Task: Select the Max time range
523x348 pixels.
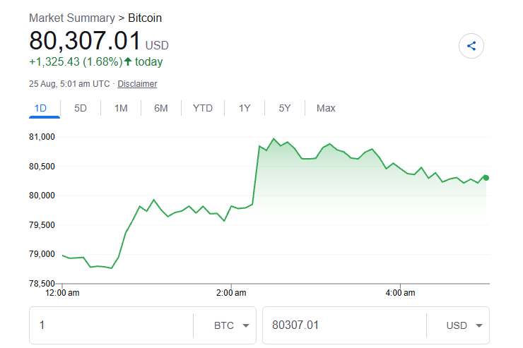Action: [x=326, y=108]
